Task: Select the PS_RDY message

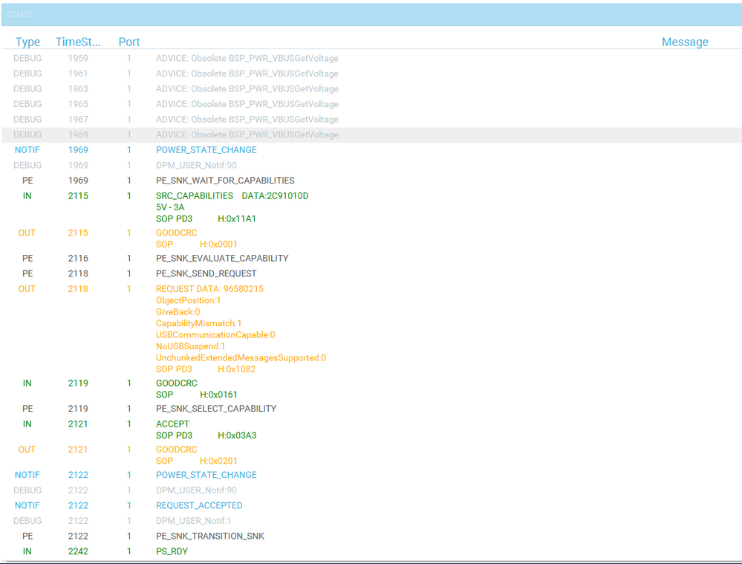Action: click(x=172, y=551)
